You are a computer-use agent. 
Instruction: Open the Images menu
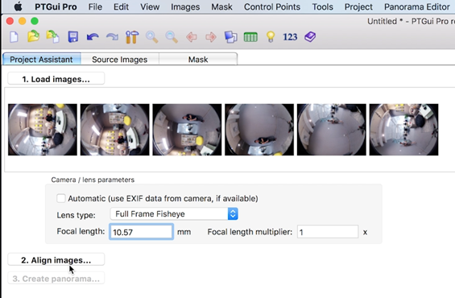(185, 6)
